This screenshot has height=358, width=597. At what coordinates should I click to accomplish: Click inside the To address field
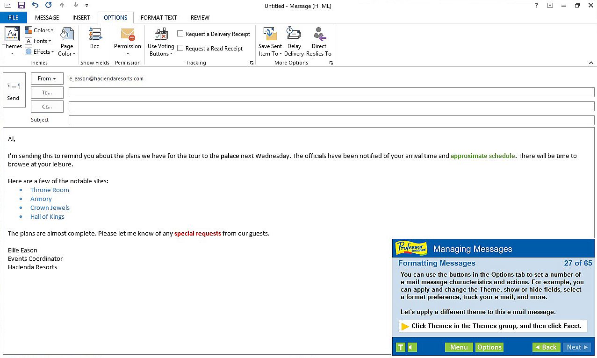click(331, 93)
